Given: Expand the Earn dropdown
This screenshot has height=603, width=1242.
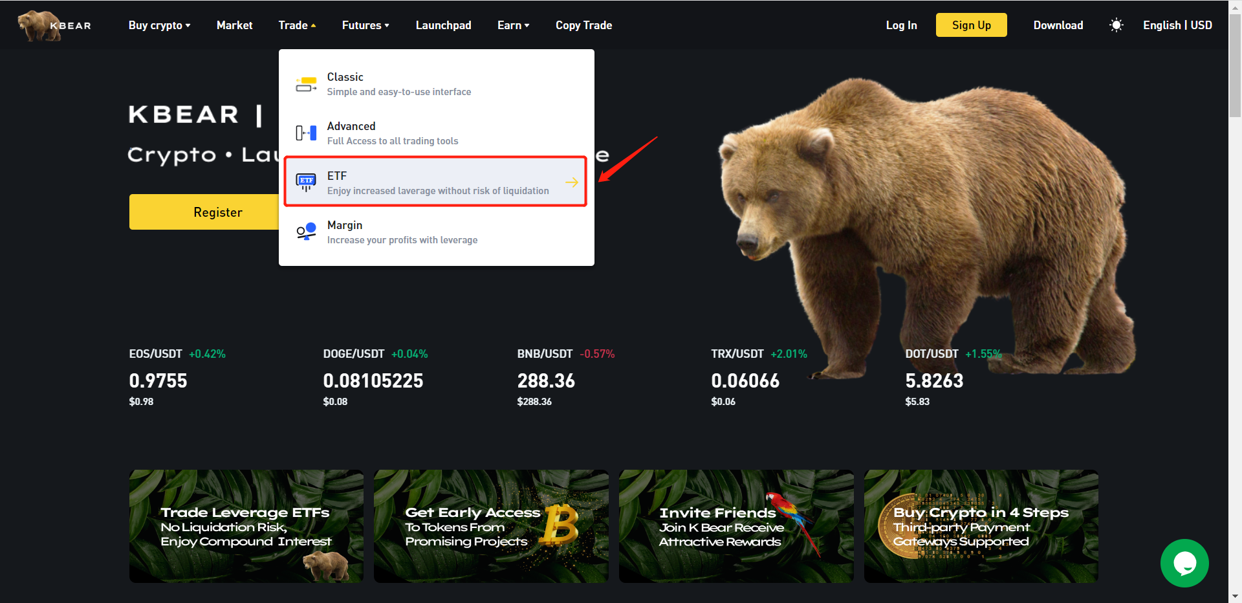Looking at the screenshot, I should pos(513,25).
